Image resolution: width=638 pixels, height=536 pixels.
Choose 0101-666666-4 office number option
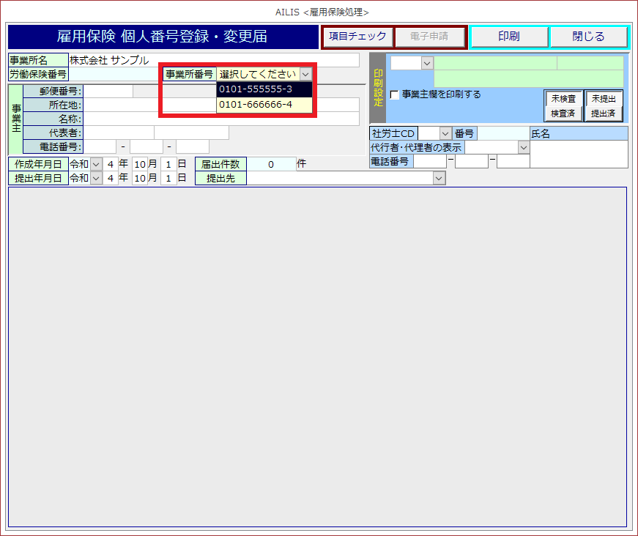[264, 105]
